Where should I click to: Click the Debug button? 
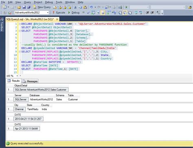(x=74, y=13)
